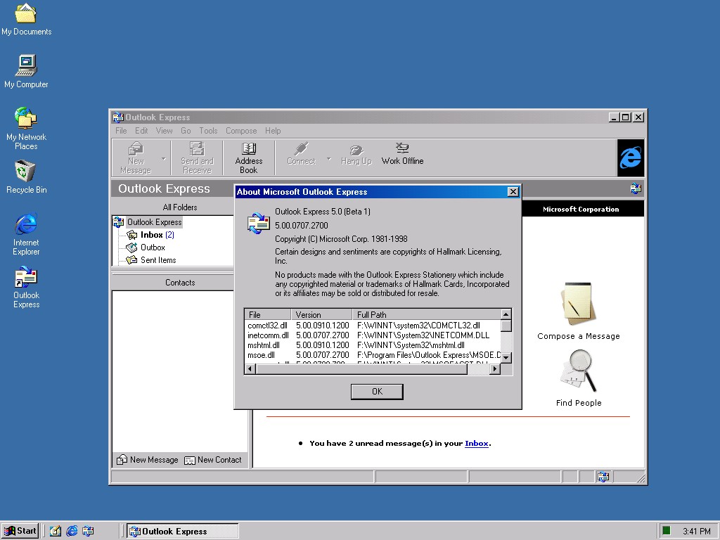Viewport: 720px width, 540px height.
Task: Click the horizontal scrollbar thumb in file list
Action: [361, 368]
